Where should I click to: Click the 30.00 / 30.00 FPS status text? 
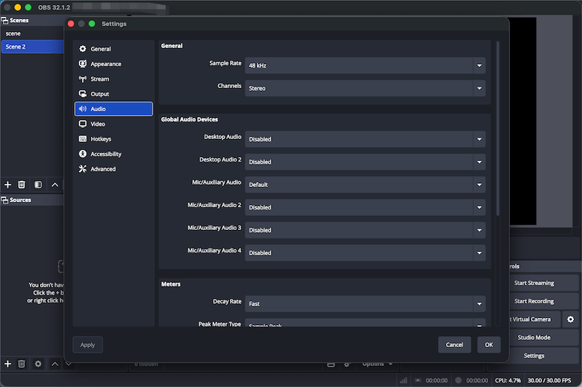549,380
